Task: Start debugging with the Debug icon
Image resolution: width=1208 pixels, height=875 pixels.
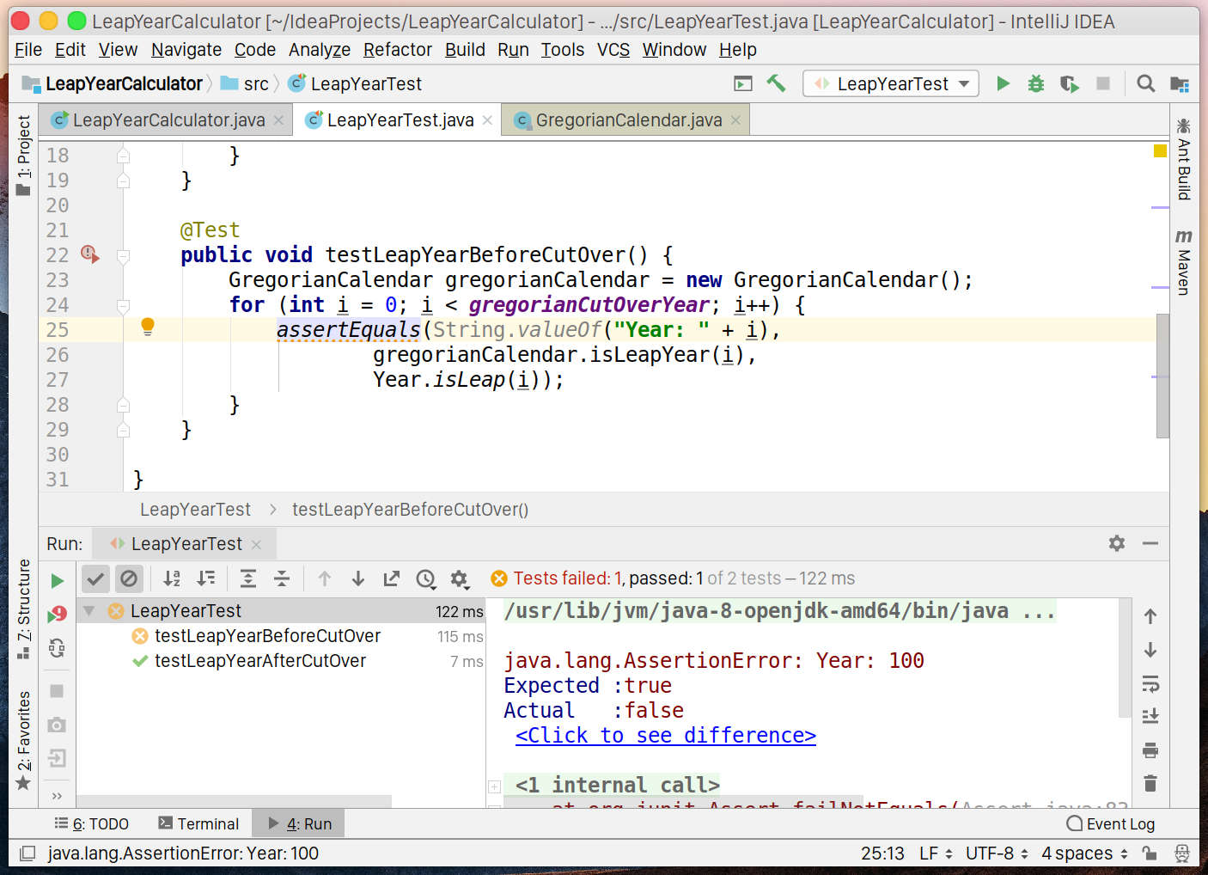Action: pyautogui.click(x=1035, y=83)
